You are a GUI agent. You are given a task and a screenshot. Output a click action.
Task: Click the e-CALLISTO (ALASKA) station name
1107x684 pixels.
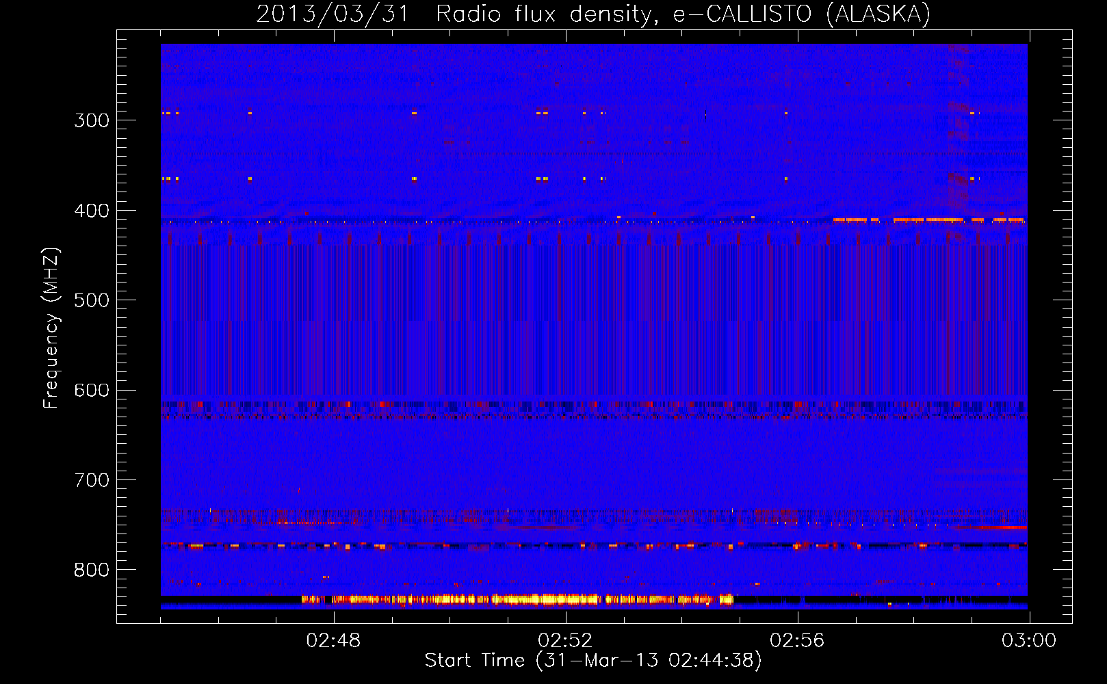click(x=801, y=14)
